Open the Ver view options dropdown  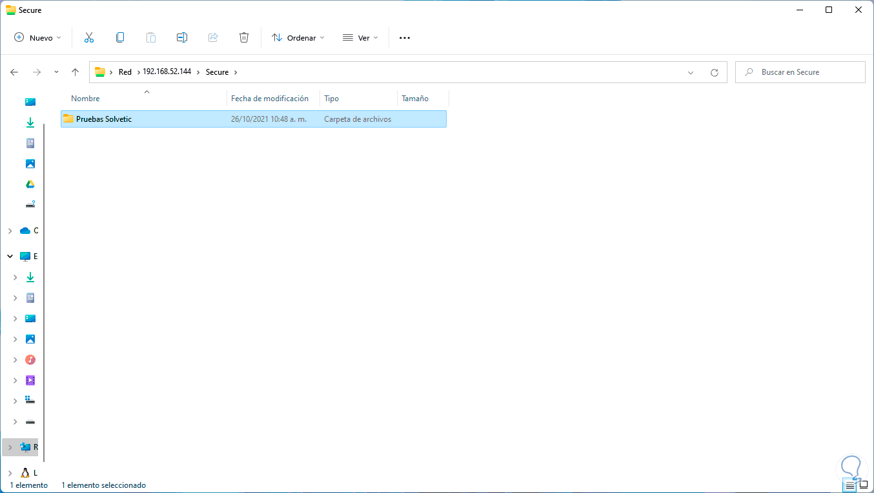pyautogui.click(x=360, y=38)
